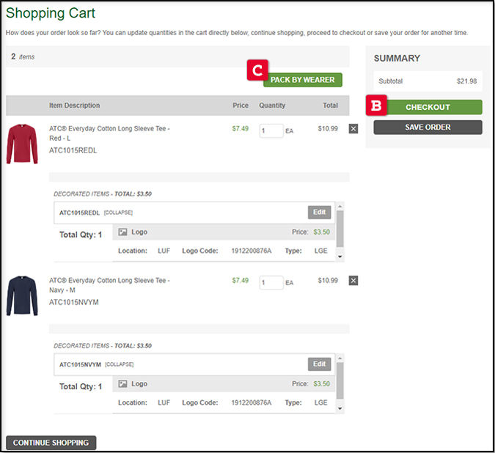Open the red long sleeve tee thumbnail
Image resolution: width=495 pixels, height=453 pixels.
coord(21,143)
